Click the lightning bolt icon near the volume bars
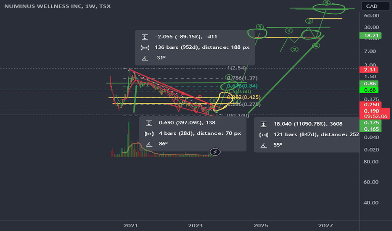 [215, 152]
